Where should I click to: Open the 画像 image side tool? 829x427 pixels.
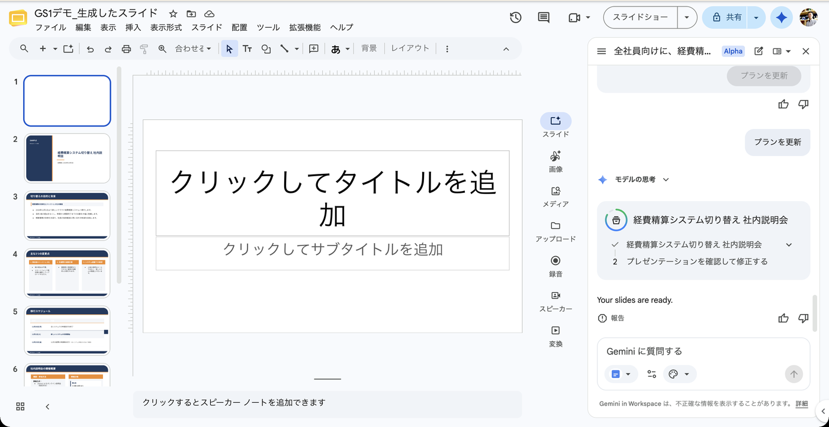tap(555, 161)
